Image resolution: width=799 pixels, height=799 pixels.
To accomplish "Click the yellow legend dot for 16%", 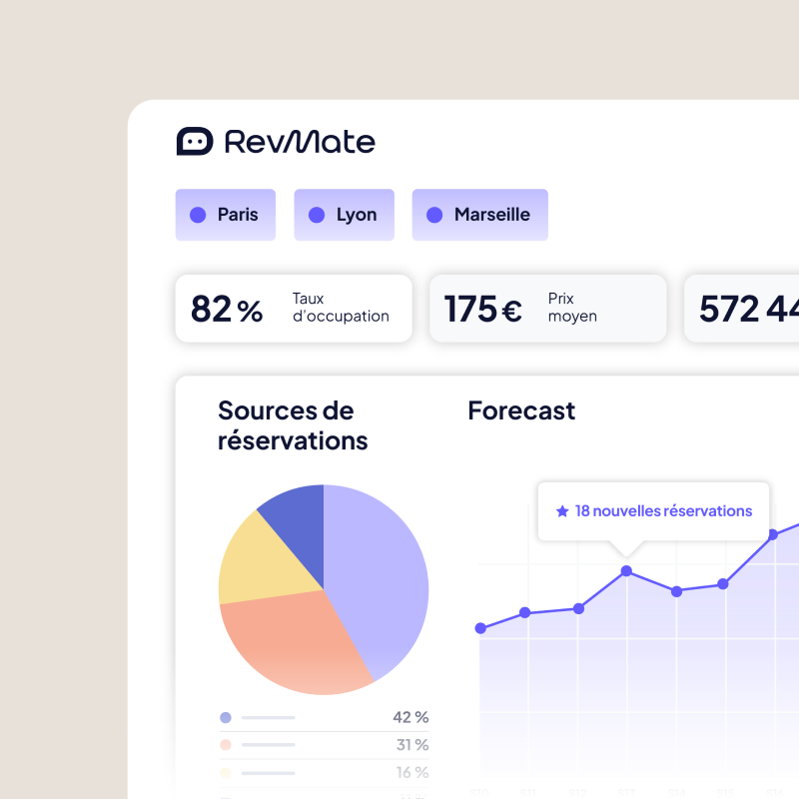I will (226, 772).
